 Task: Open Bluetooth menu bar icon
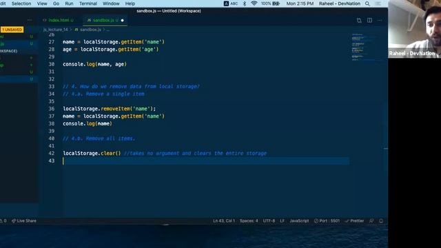coord(245,3)
